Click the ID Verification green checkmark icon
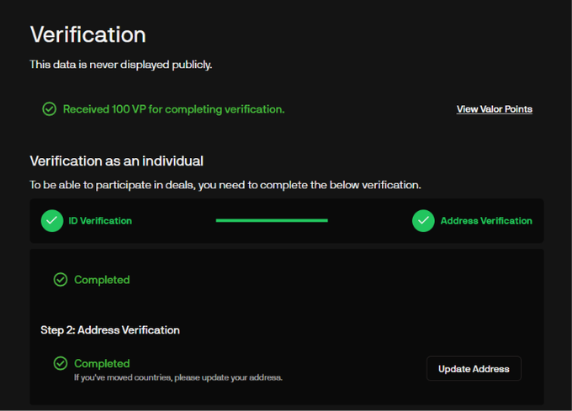The width and height of the screenshot is (572, 411). [x=52, y=220]
